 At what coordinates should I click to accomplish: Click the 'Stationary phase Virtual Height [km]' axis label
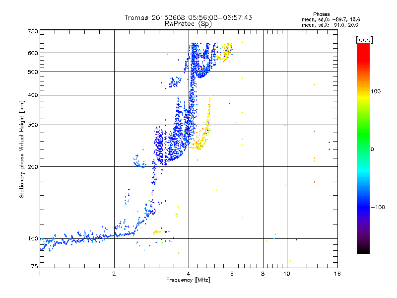tap(21, 149)
